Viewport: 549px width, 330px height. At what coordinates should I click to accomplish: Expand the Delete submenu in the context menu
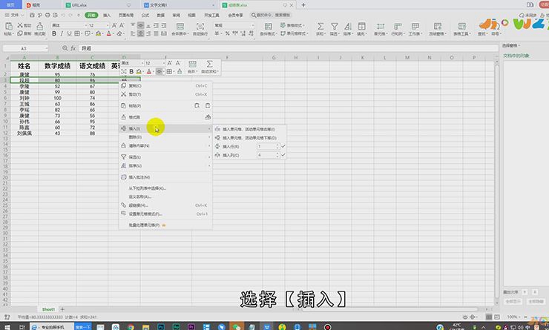point(166,137)
